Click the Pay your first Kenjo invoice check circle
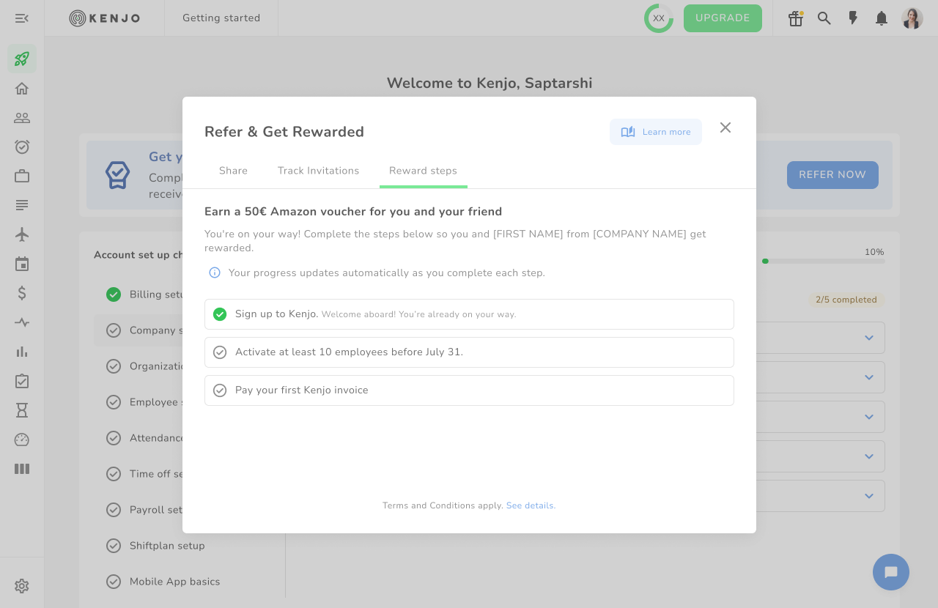Screen dimensions: 938x608 coord(220,390)
